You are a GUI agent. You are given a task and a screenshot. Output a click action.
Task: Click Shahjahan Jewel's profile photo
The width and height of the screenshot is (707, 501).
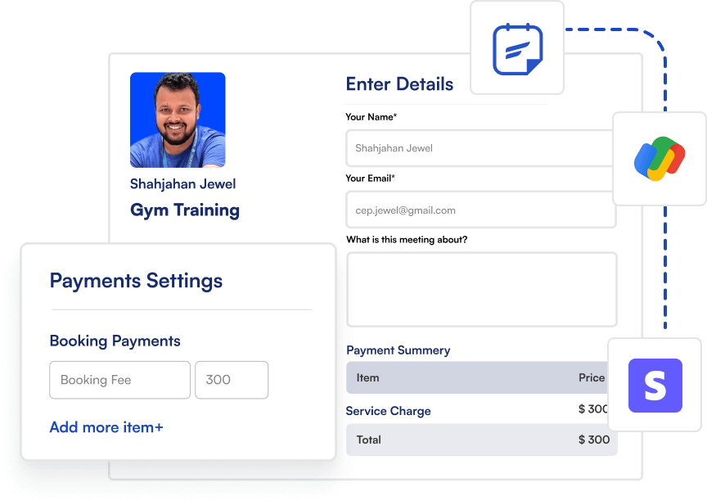[178, 120]
